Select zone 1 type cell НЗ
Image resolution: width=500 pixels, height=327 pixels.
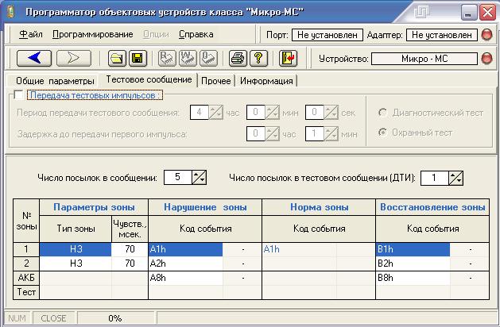click(x=76, y=249)
